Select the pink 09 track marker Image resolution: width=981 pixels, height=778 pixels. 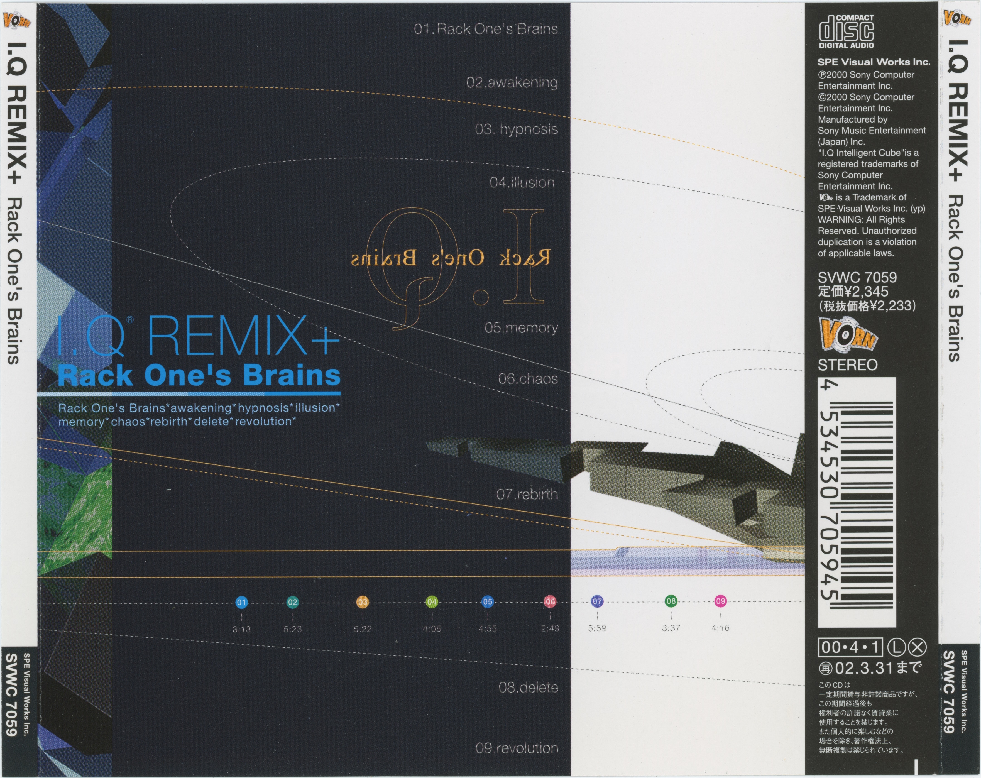720,601
